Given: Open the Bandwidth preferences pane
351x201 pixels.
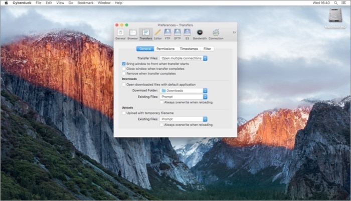Looking at the screenshot, I should [x=200, y=33].
